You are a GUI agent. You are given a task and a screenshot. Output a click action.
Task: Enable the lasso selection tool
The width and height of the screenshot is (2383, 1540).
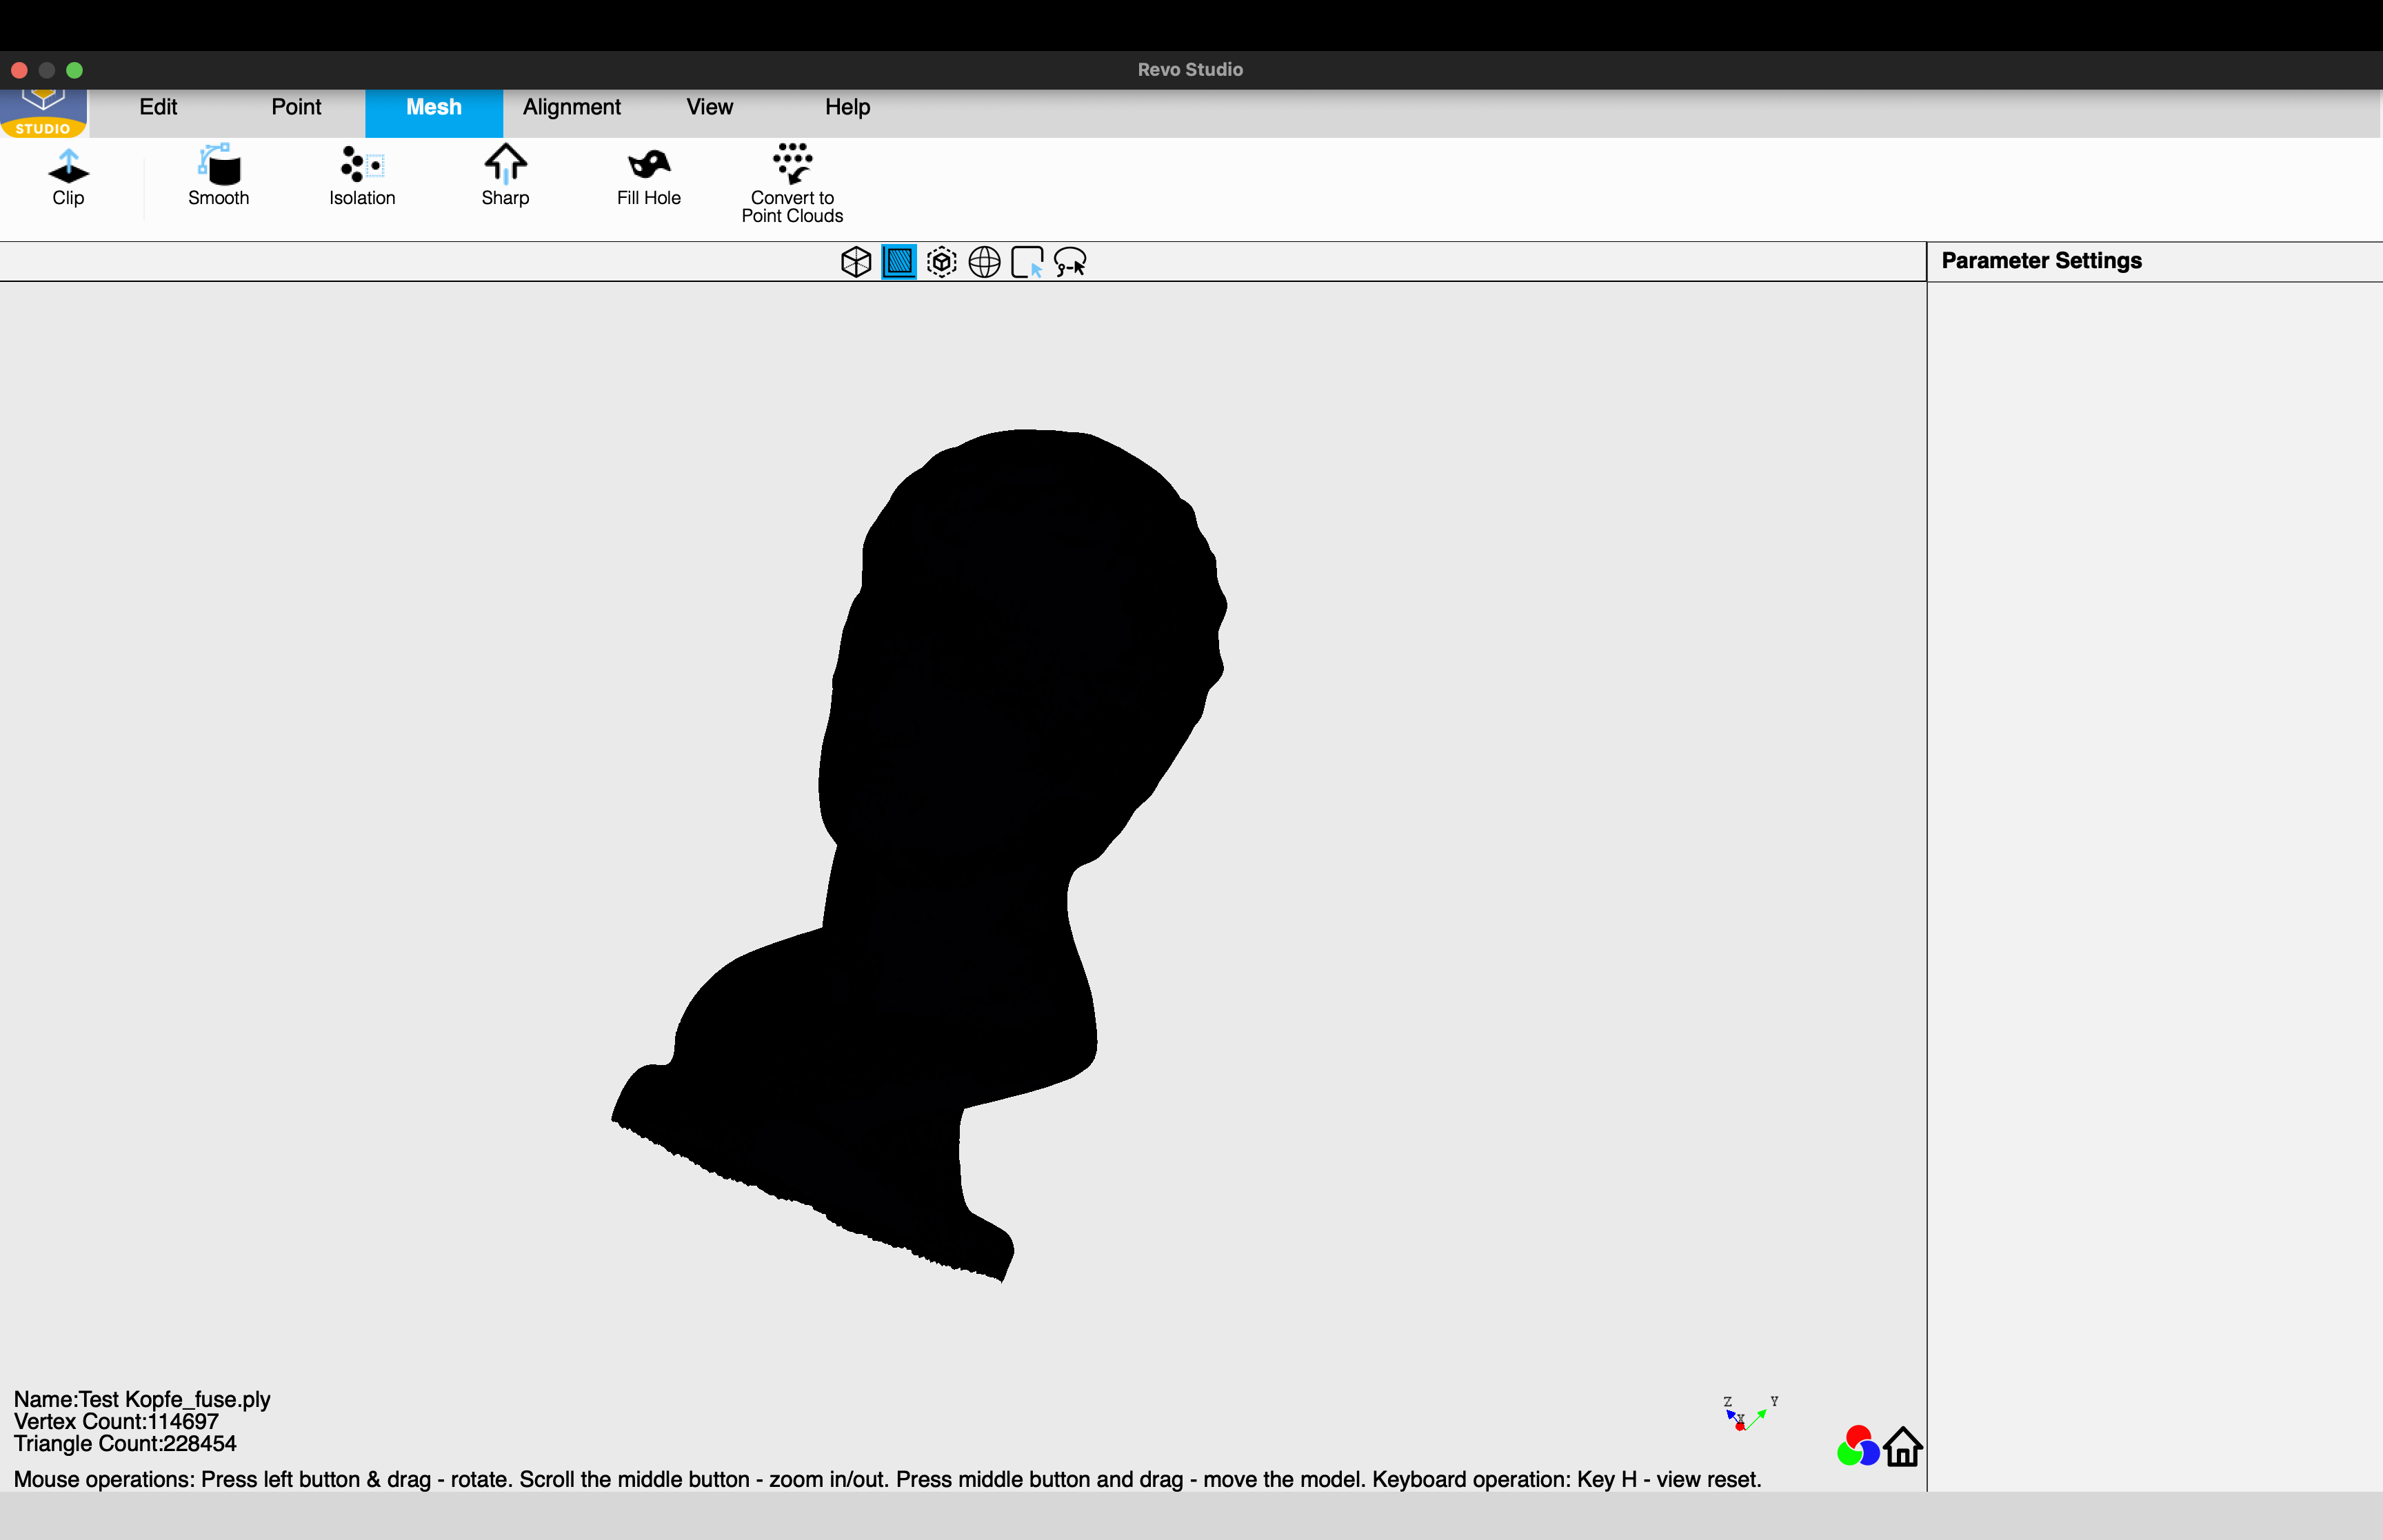pos(1070,262)
